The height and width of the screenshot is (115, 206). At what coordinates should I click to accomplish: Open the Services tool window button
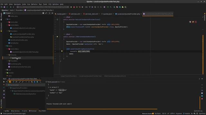click(15, 111)
